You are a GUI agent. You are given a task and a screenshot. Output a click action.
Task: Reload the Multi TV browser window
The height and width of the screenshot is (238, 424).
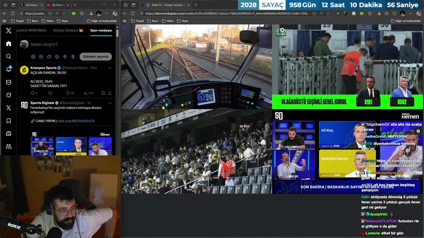pos(132,13)
